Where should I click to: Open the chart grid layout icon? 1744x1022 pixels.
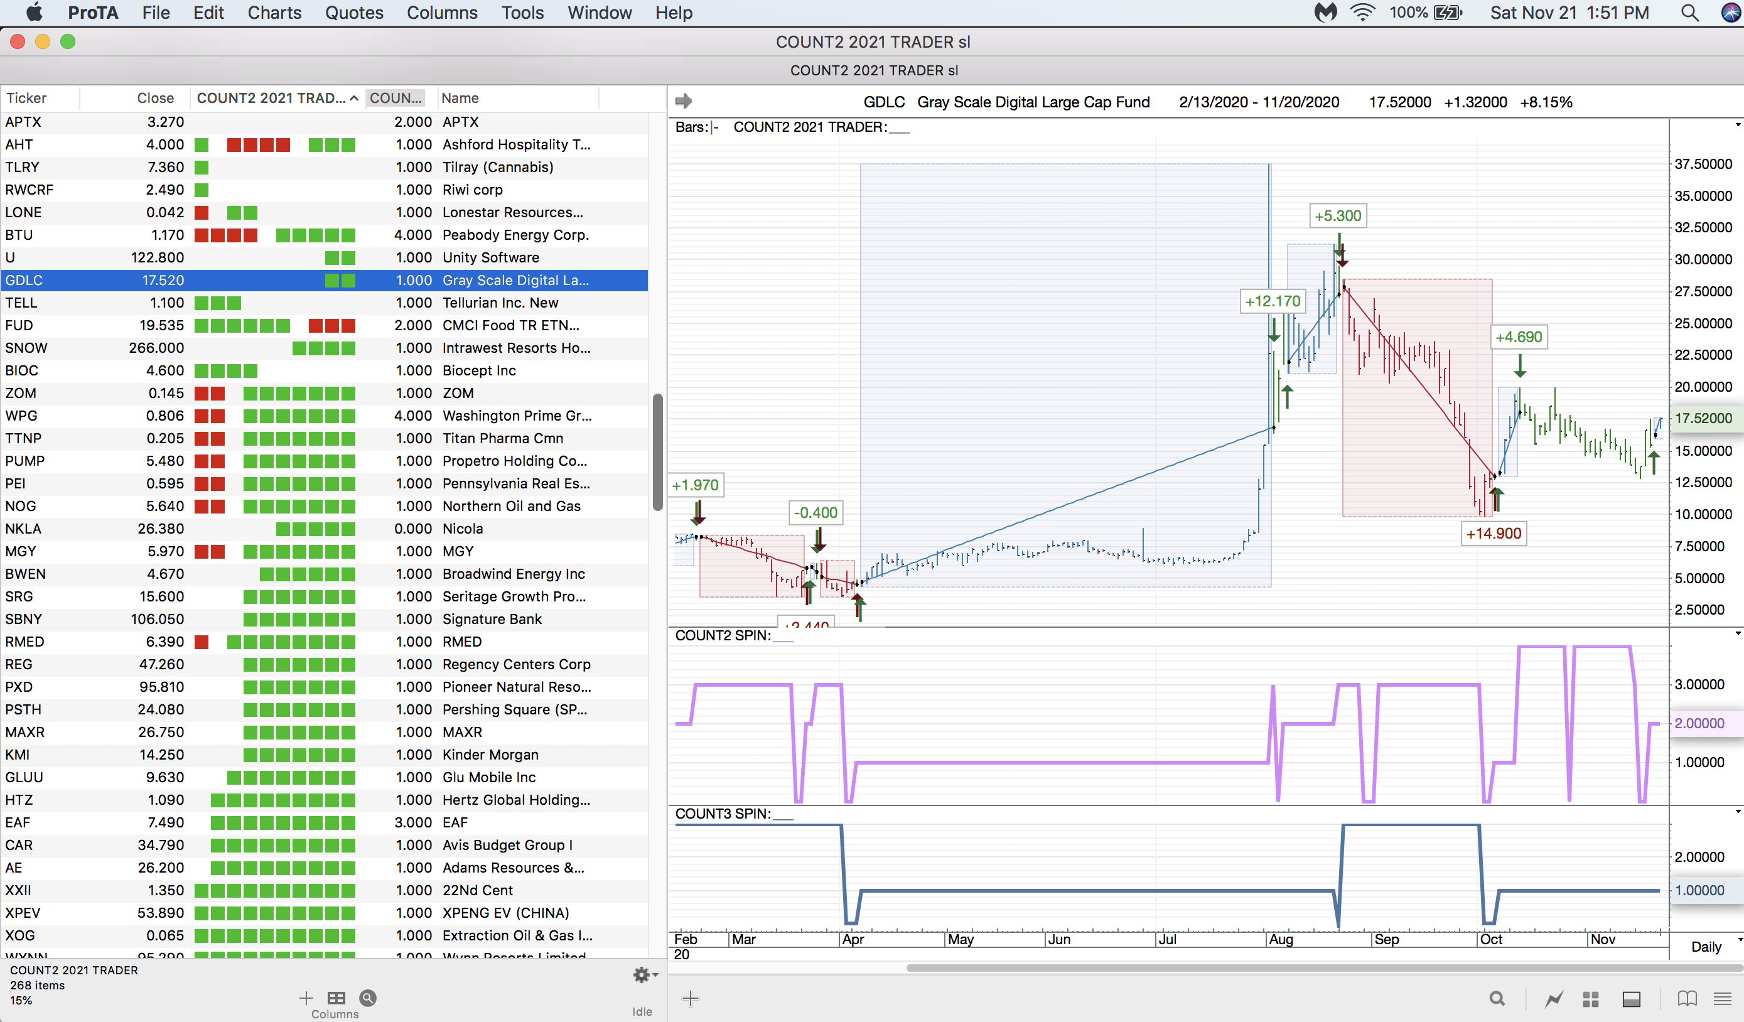pos(1590,999)
